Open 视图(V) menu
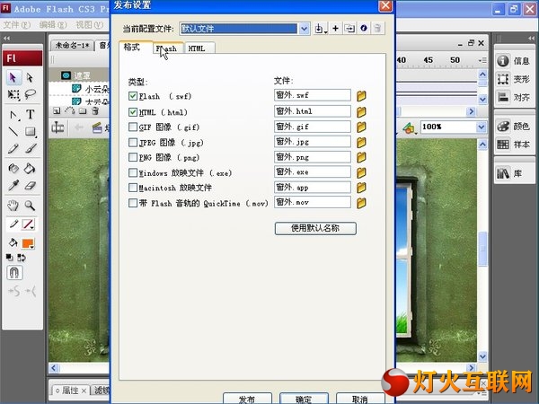Image resolution: width=539 pixels, height=404 pixels. click(x=89, y=25)
